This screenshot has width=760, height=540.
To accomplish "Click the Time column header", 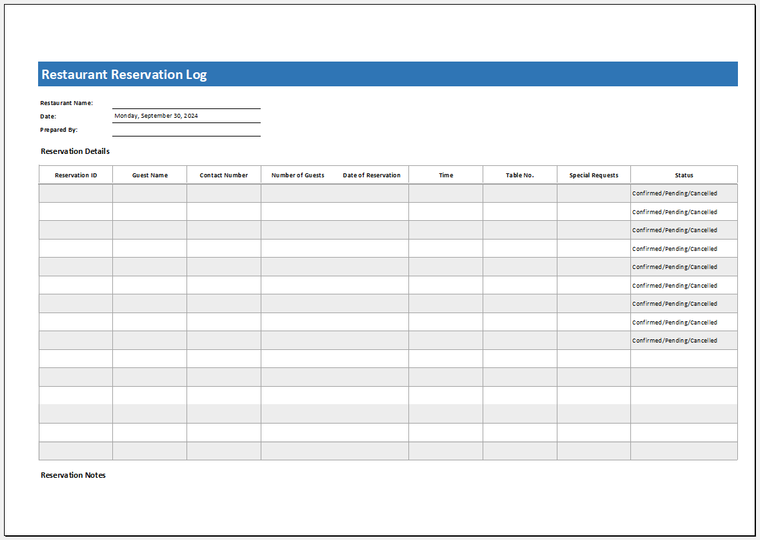I will point(445,175).
